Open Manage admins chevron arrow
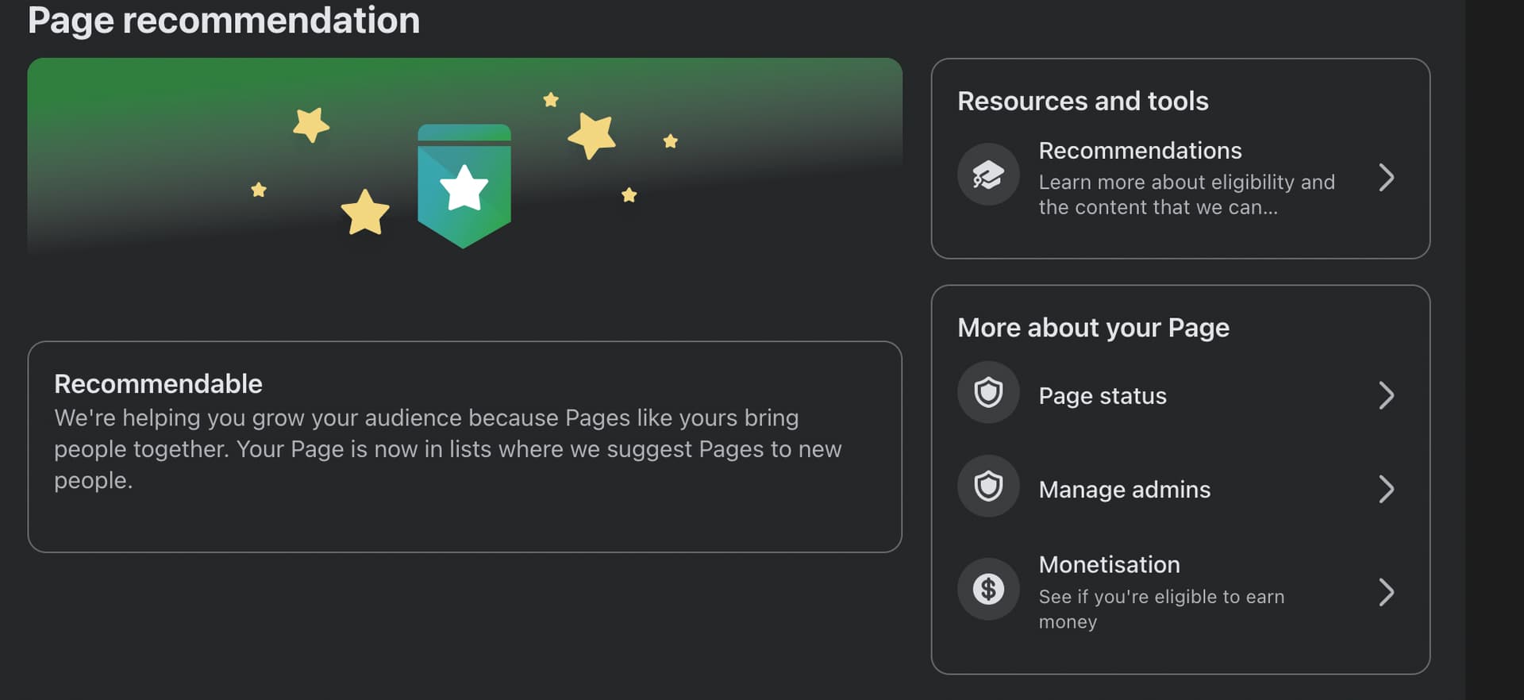Image resolution: width=1524 pixels, height=700 pixels. [1386, 490]
